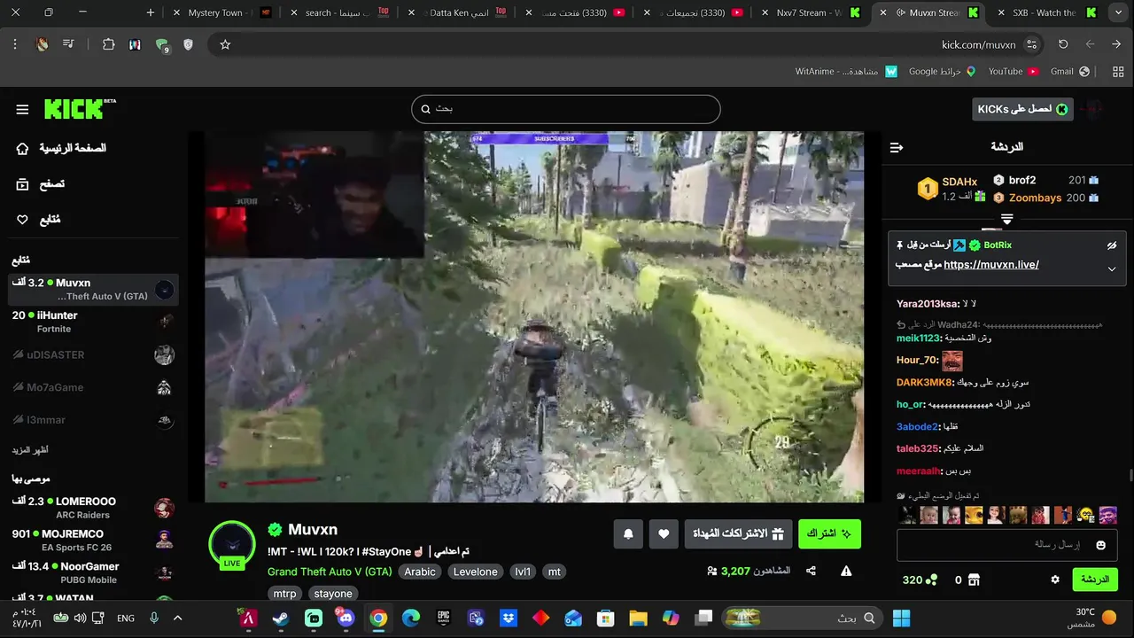The width and height of the screenshot is (1134, 638).
Task: Click the Arabic language tag
Action: pos(420,572)
